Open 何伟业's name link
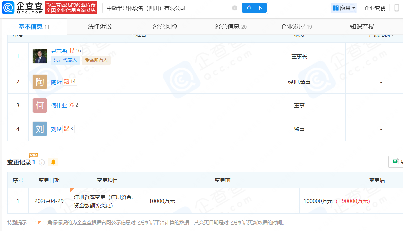The width and height of the screenshot is (403, 231). [59, 105]
